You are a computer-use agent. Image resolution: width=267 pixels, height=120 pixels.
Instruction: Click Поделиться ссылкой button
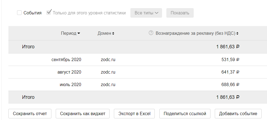(x=185, y=113)
